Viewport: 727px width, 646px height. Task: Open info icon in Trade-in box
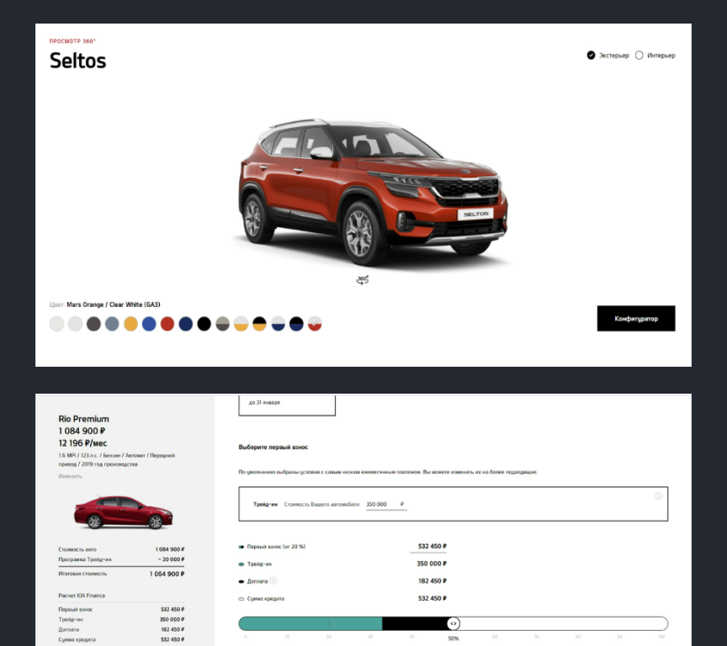(658, 496)
